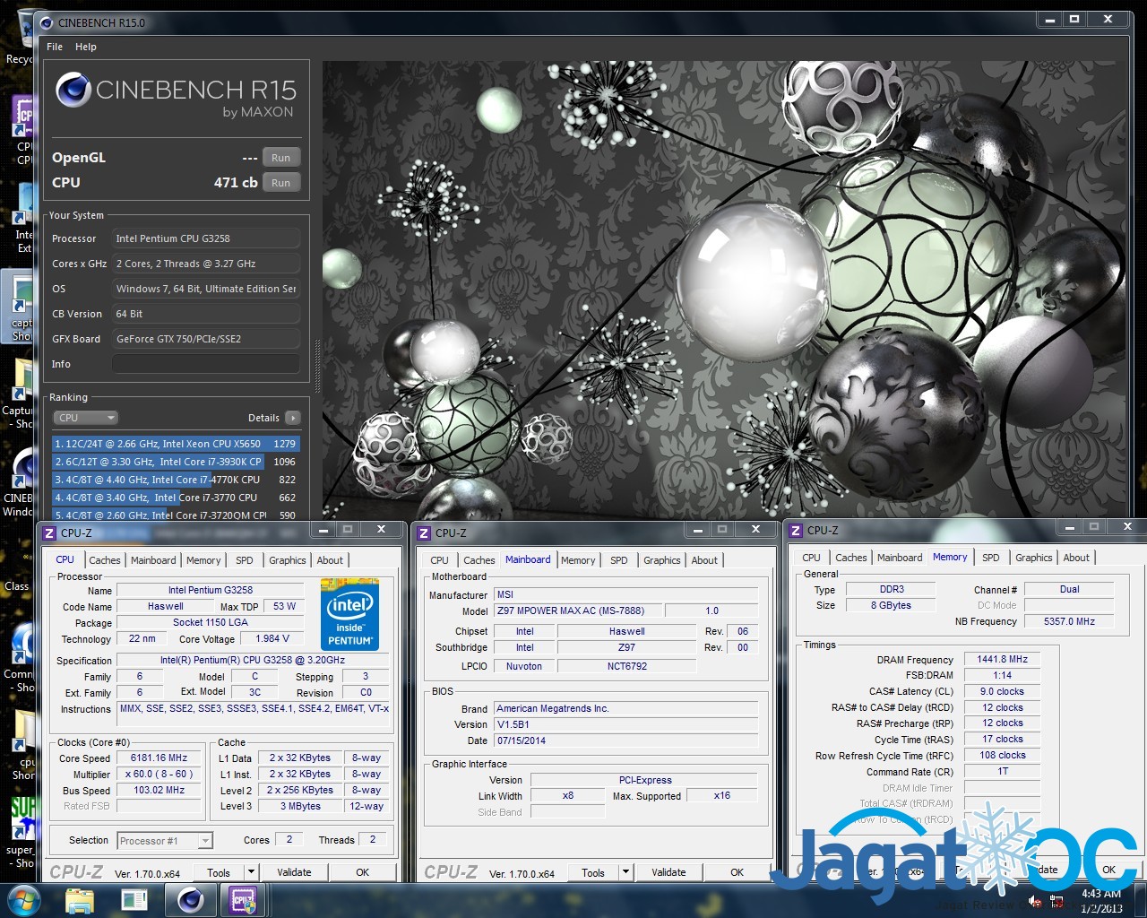The image size is (1147, 918).
Task: Click DRAM Frequency value 1441.8 MHz
Action: [x=1002, y=659]
